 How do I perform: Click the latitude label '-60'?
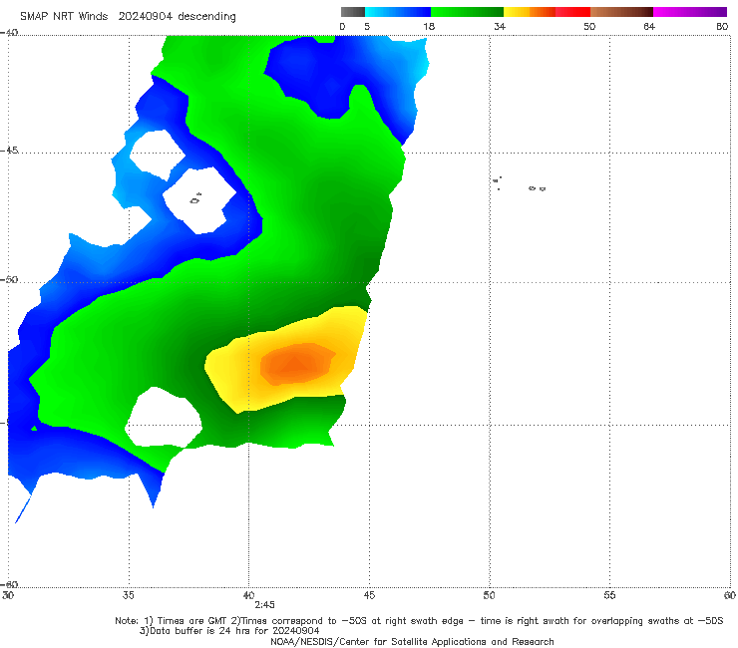pos(9,584)
